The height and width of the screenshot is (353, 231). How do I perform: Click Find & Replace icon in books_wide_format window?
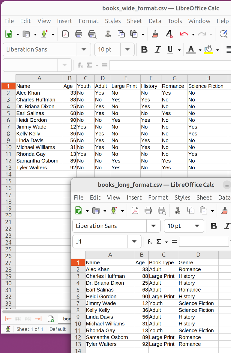223,34
